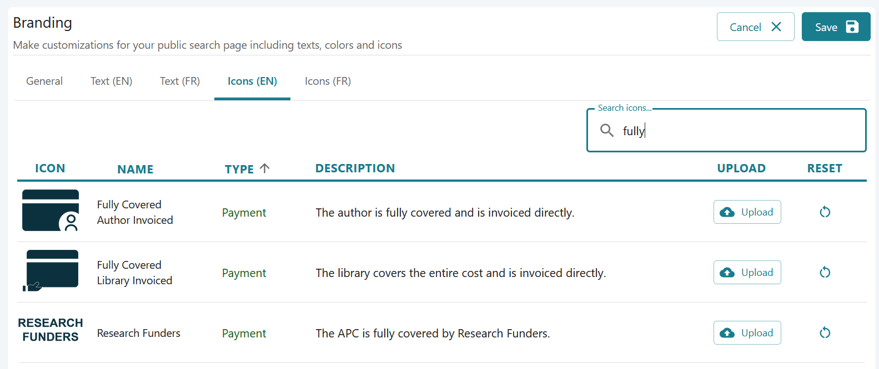Click the card icon for Fully Covered Library Invoiced

[x=50, y=270]
